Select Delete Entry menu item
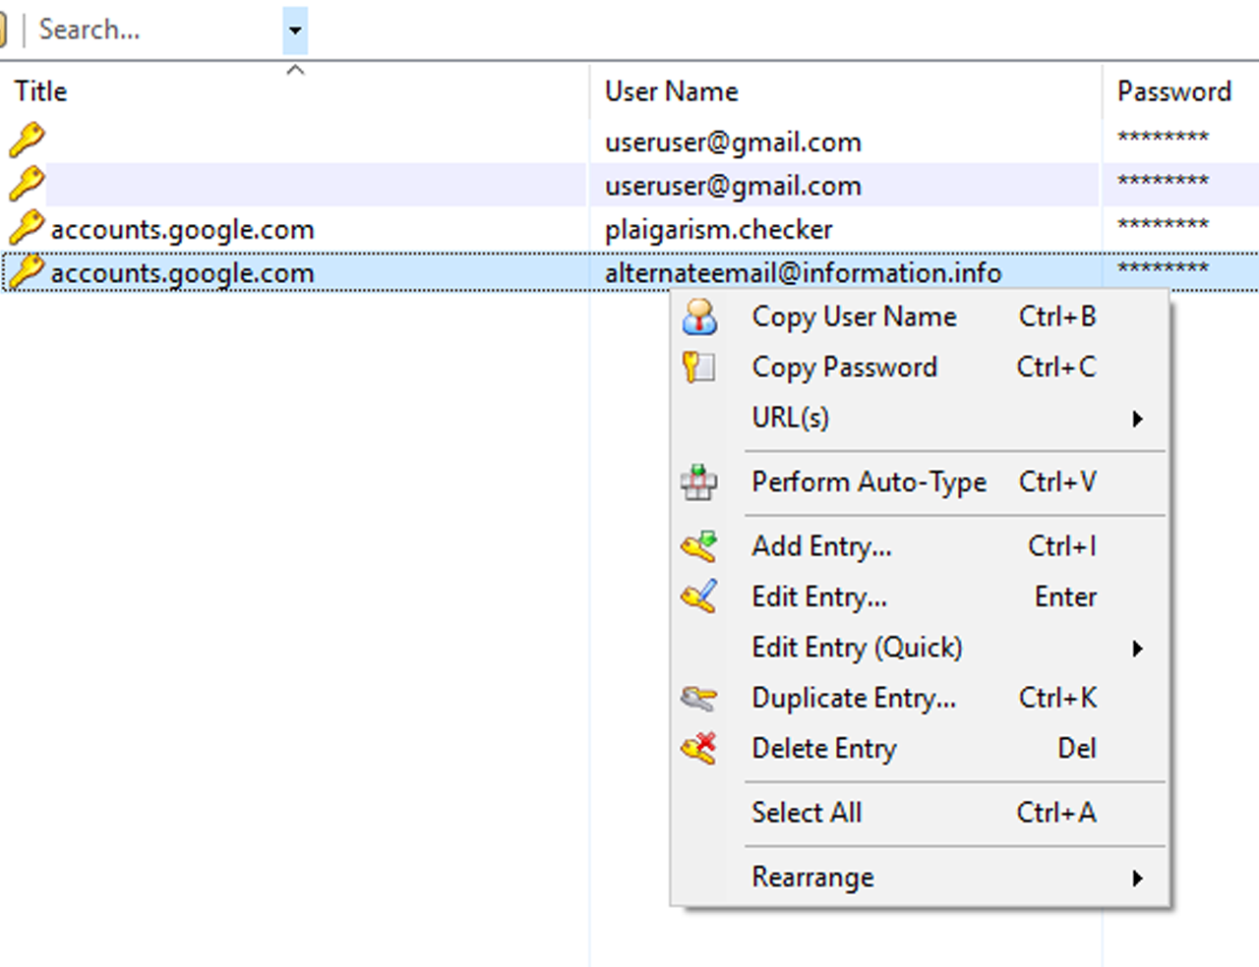1259x967 pixels. click(x=921, y=749)
